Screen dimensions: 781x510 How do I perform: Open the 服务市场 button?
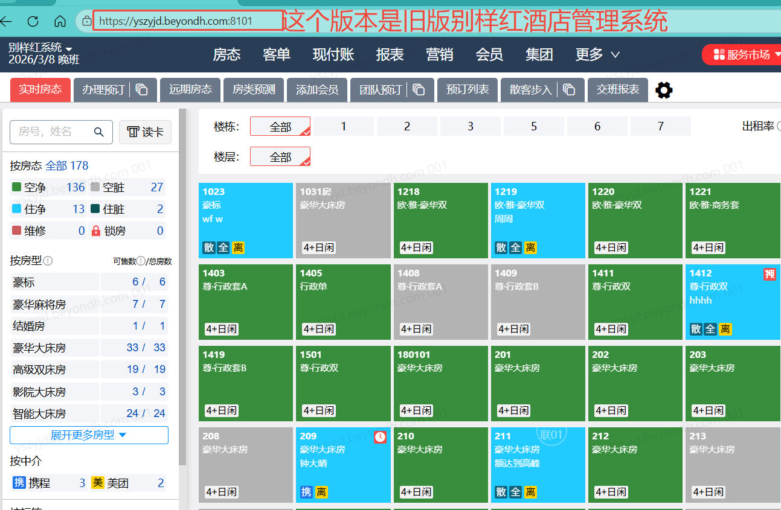tap(741, 55)
